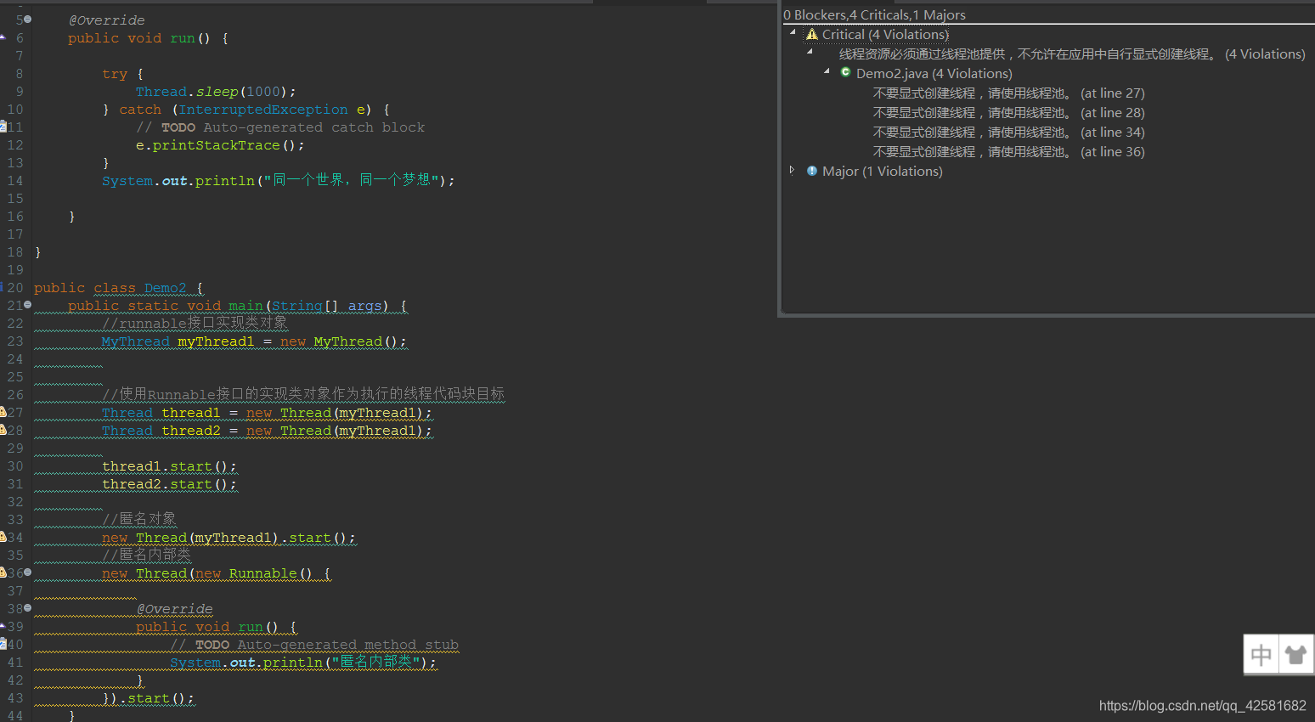The height and width of the screenshot is (722, 1315).
Task: Fold the run method at line 5
Action: coord(28,19)
